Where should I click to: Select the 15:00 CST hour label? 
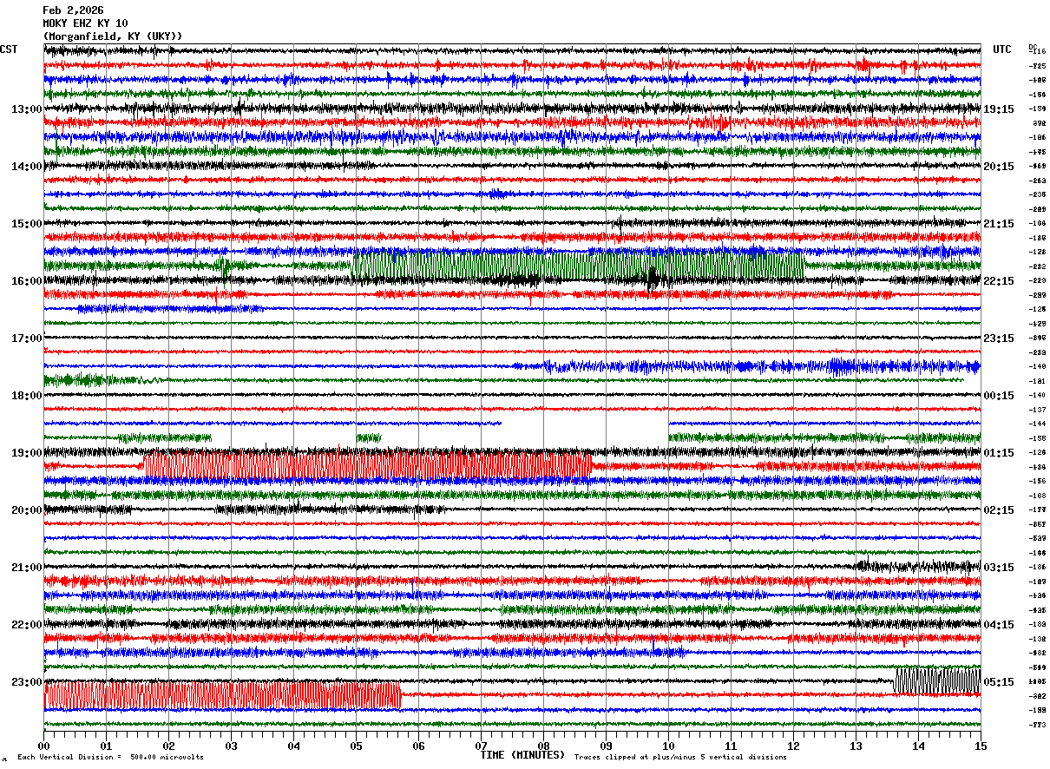coord(27,224)
